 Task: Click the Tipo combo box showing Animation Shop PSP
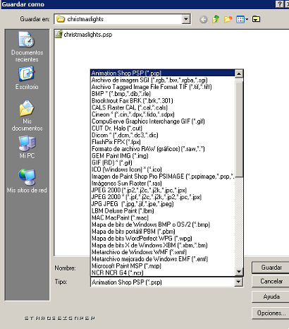click(166, 282)
